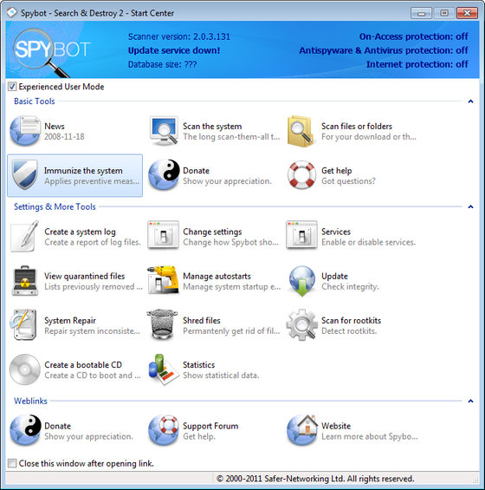
Task: Click 'On-Access protection: off' status
Action: pos(413,36)
